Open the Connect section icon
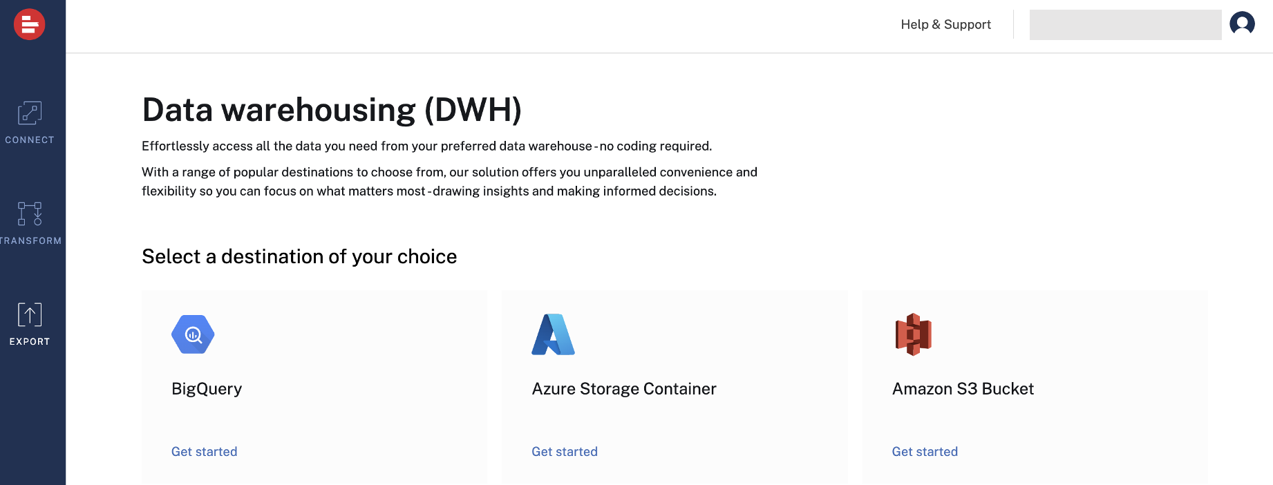The width and height of the screenshot is (1273, 485). [x=30, y=113]
